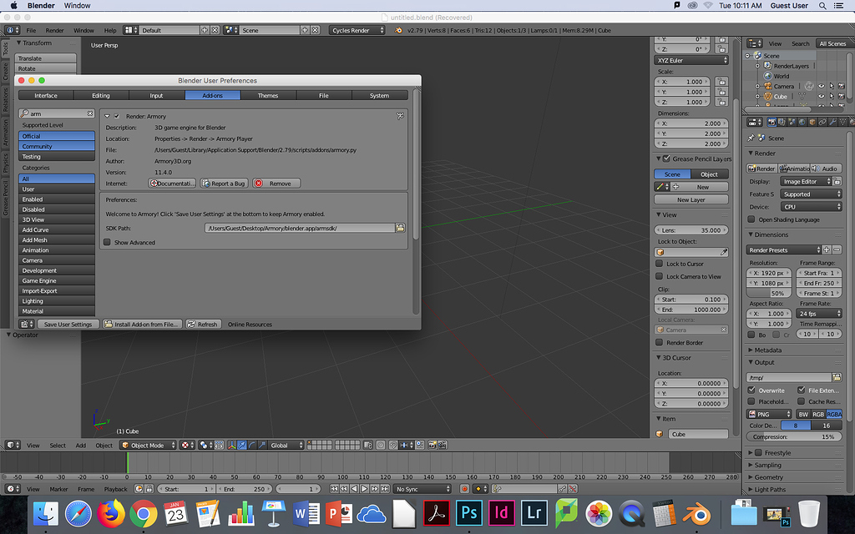Click the World properties globe icon
Viewport: 855px width, 534px height.
coord(802,123)
